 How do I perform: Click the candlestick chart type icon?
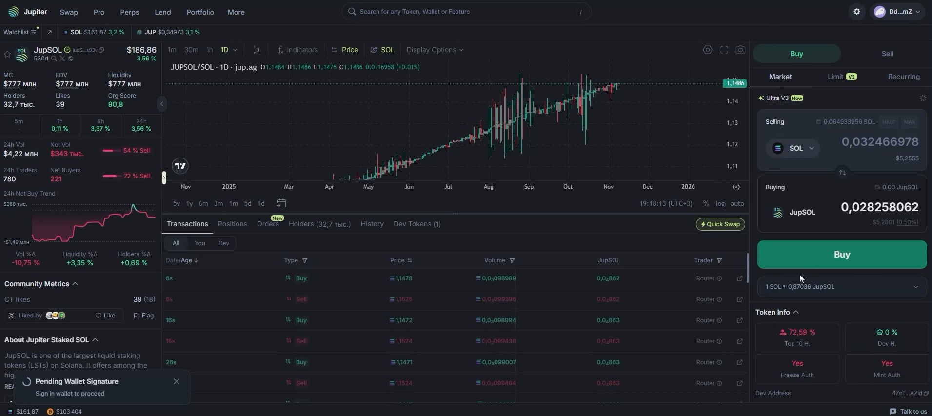click(256, 50)
